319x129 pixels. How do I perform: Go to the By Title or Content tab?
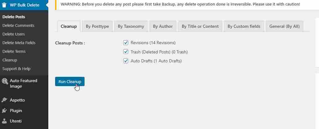tap(200, 26)
